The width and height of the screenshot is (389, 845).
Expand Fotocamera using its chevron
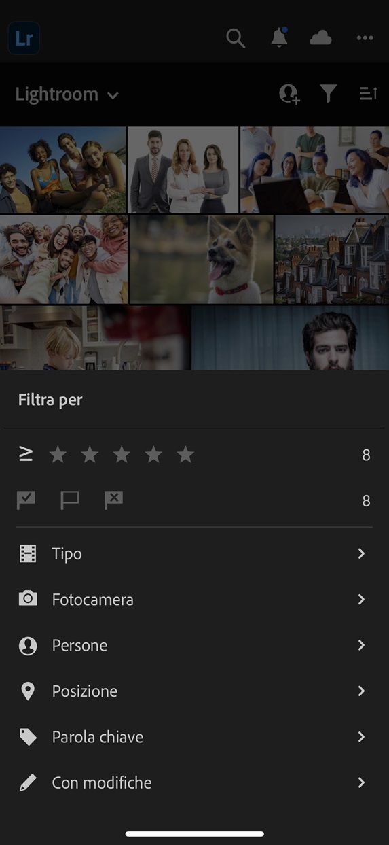coord(361,600)
